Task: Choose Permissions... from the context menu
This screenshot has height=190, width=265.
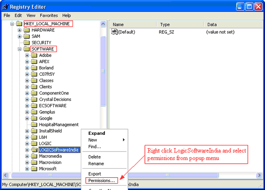Action: coord(101,181)
